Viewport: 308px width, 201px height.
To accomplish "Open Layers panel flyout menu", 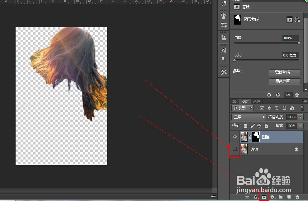I will pos(305,101).
